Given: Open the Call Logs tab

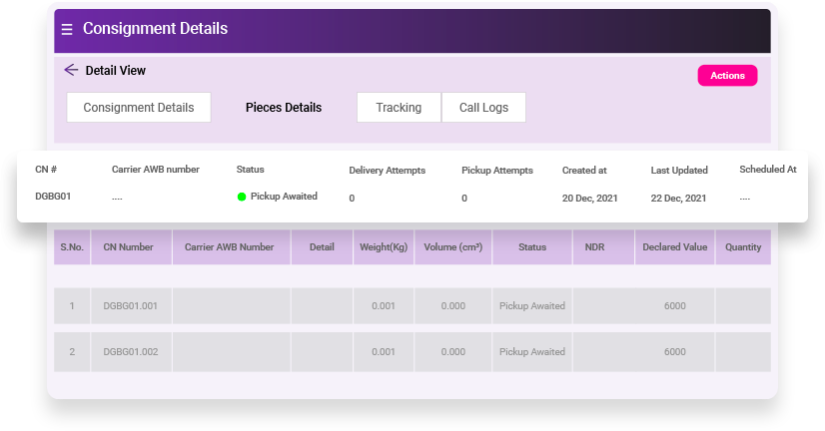Looking at the screenshot, I should 483,107.
